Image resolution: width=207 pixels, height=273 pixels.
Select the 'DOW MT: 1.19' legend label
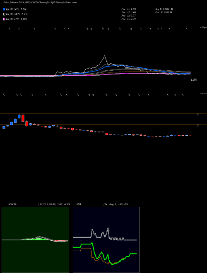[x=17, y=14]
